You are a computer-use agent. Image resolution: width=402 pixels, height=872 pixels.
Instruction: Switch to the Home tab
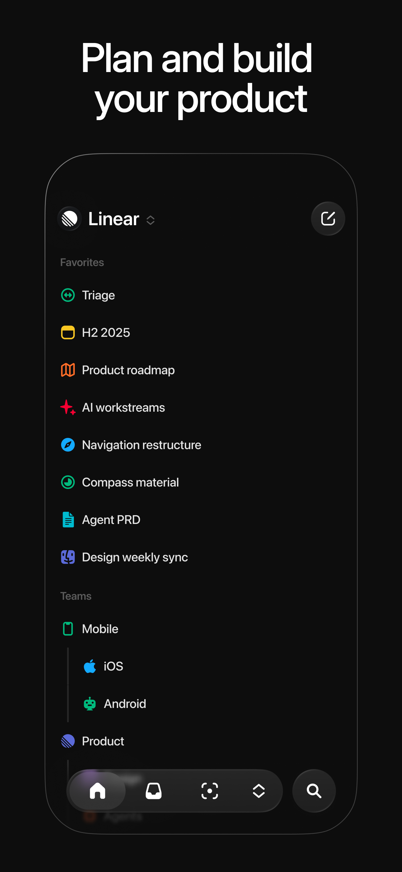(97, 792)
